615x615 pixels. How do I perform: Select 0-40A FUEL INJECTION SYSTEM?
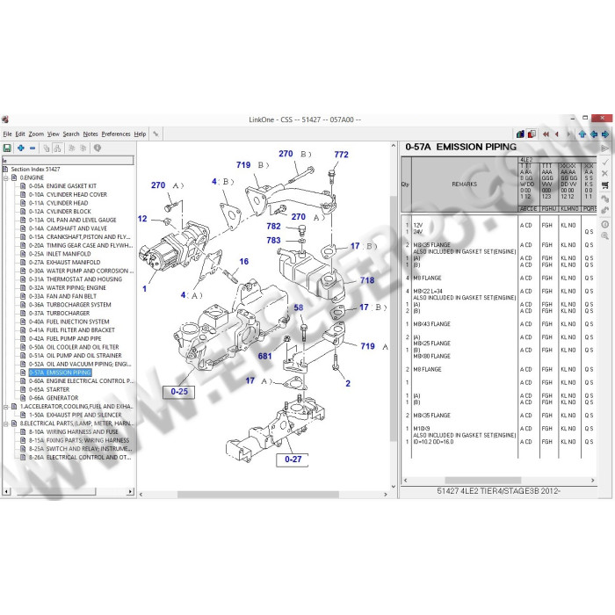point(69,322)
